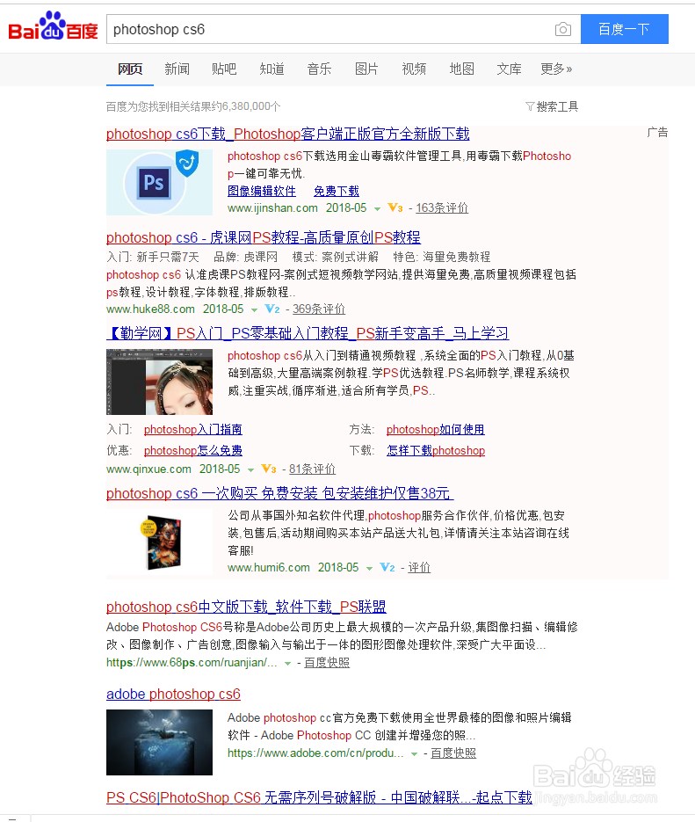
Task: Open photoshop cs6下载 客户端正版 result
Action: coord(287,135)
